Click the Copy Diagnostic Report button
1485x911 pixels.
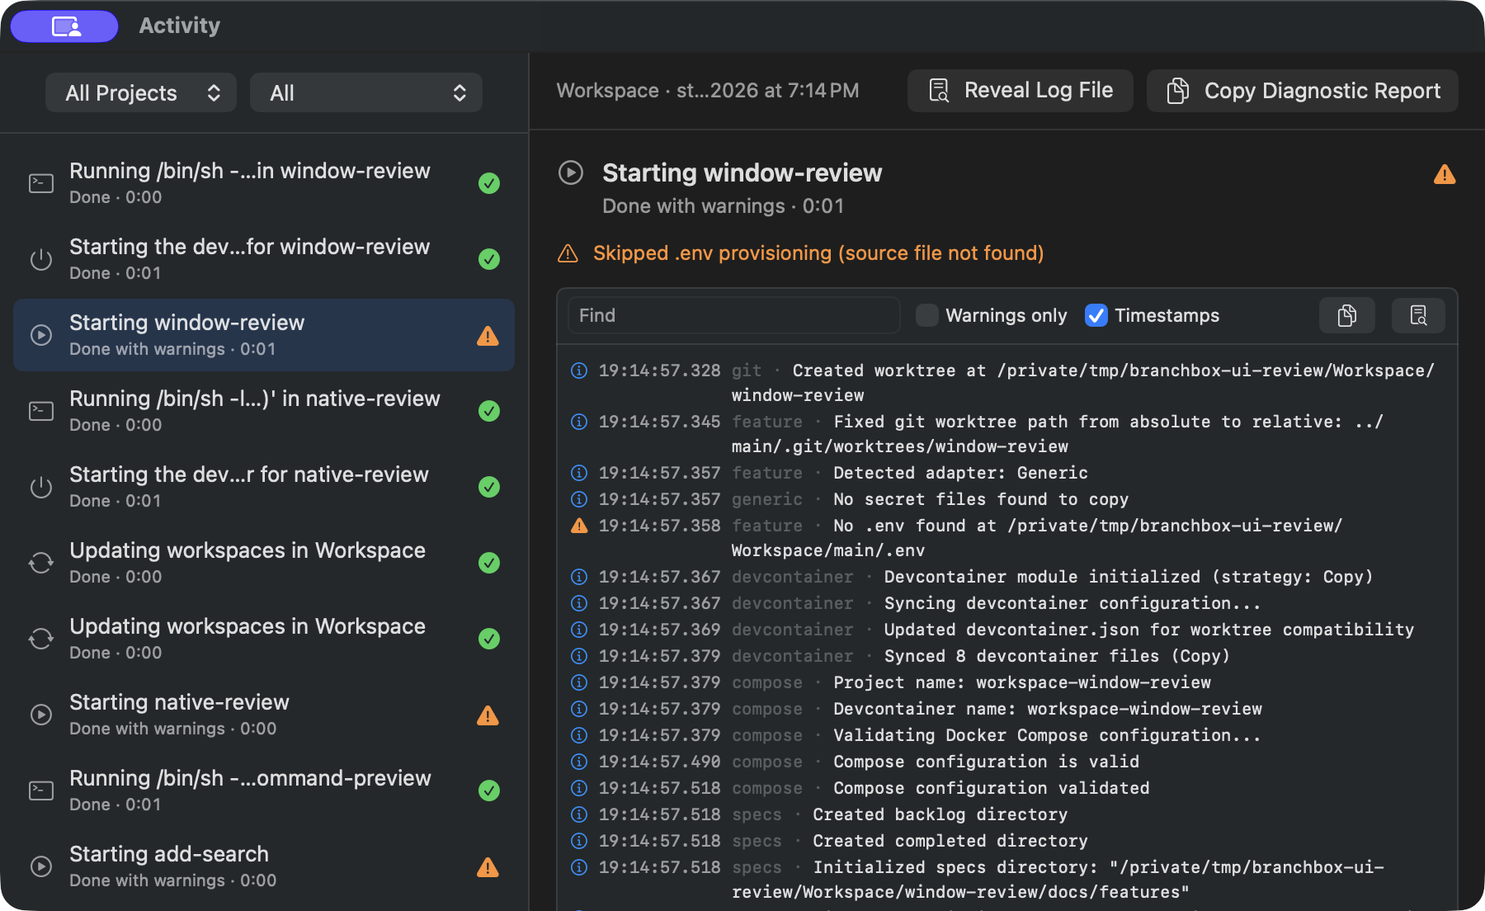pos(1303,91)
